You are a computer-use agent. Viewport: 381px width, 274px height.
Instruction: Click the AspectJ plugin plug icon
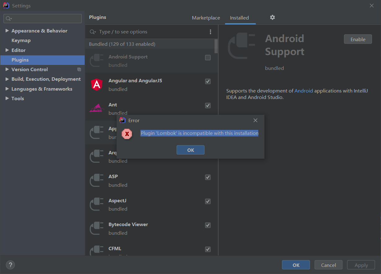[x=97, y=205]
